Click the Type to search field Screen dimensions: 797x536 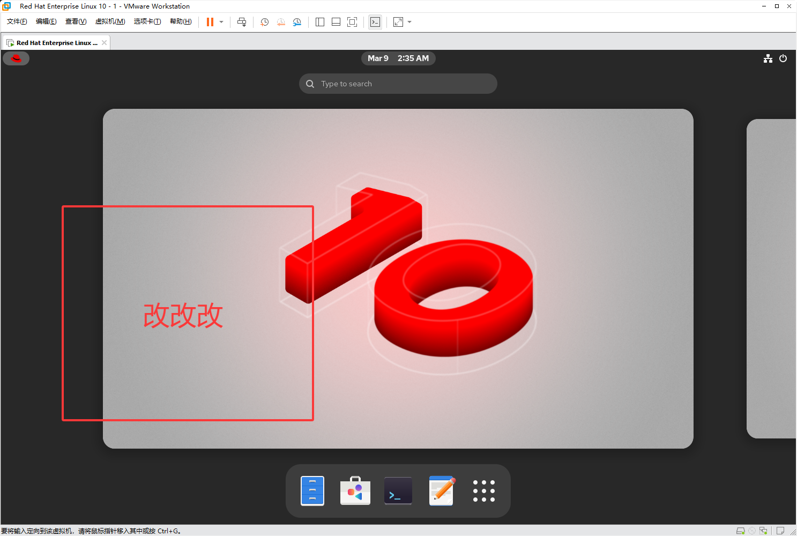(398, 84)
